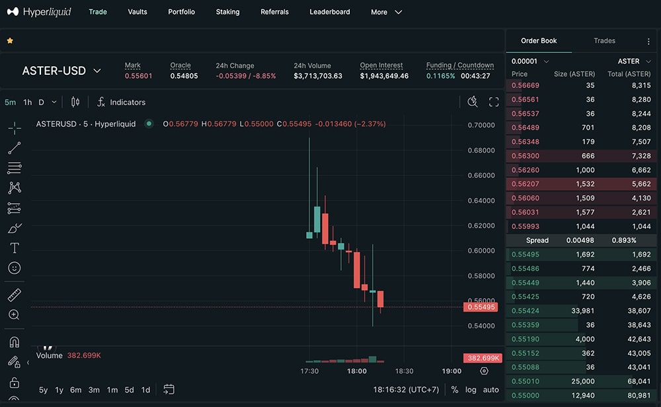661x407 pixels.
Task: Switch to the Order Book tab
Action: pyautogui.click(x=539, y=40)
